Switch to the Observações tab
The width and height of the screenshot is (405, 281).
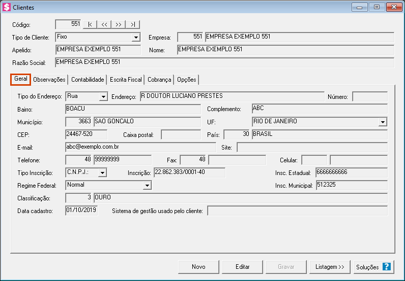[49, 80]
